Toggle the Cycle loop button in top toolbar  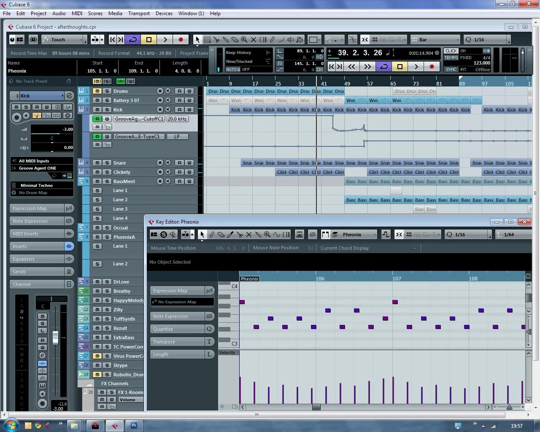[133, 40]
